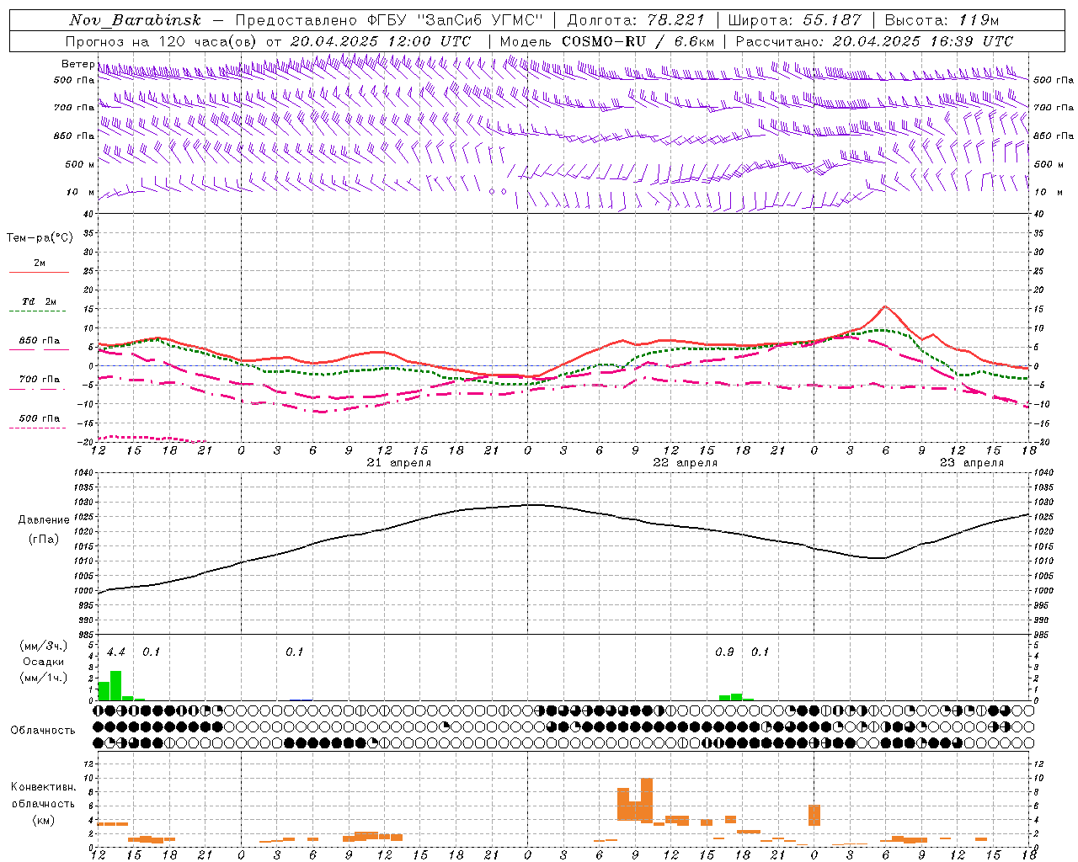Click the 700 гПа temperature legend entry
Image resolution: width=1078 pixels, height=862 pixels.
(39, 380)
